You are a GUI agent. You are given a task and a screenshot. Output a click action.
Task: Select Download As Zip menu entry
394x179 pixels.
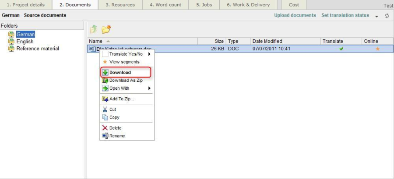pyautogui.click(x=126, y=81)
